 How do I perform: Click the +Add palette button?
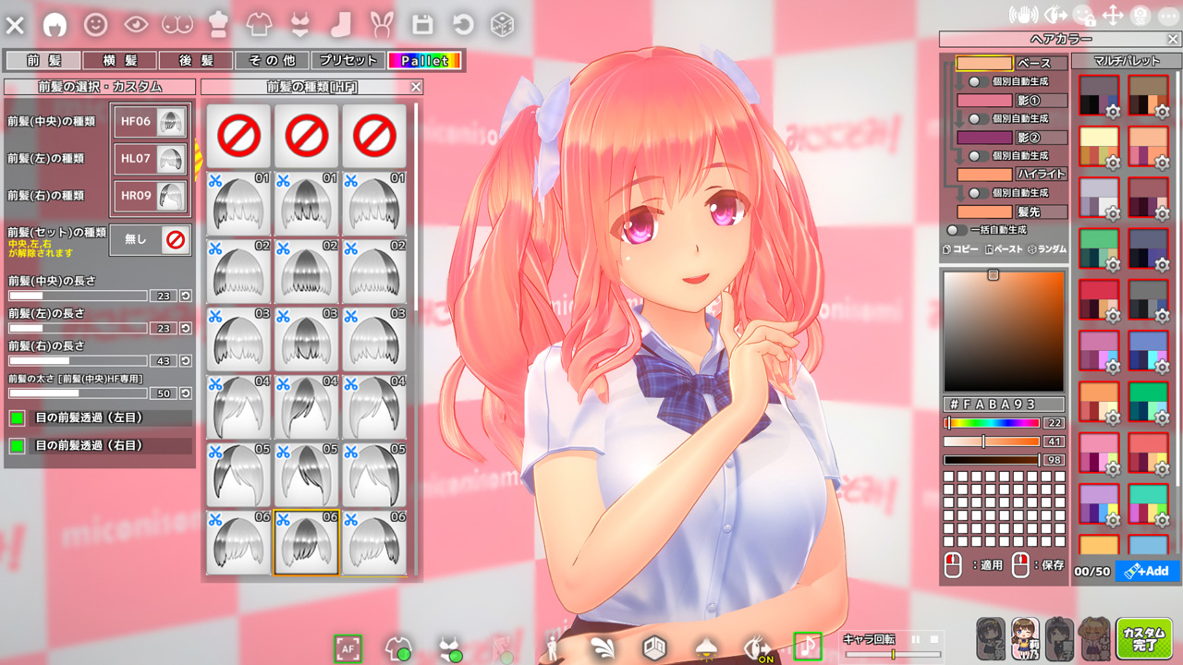click(1146, 572)
